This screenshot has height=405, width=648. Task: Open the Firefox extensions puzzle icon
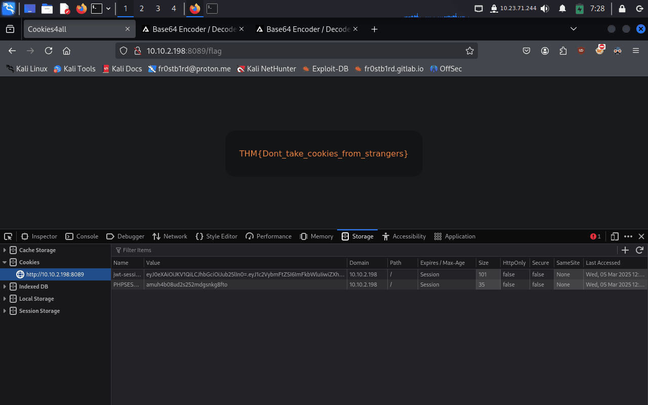pos(563,51)
